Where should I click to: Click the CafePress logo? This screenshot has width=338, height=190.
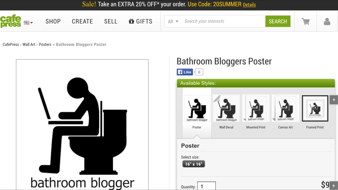coord(11,21)
